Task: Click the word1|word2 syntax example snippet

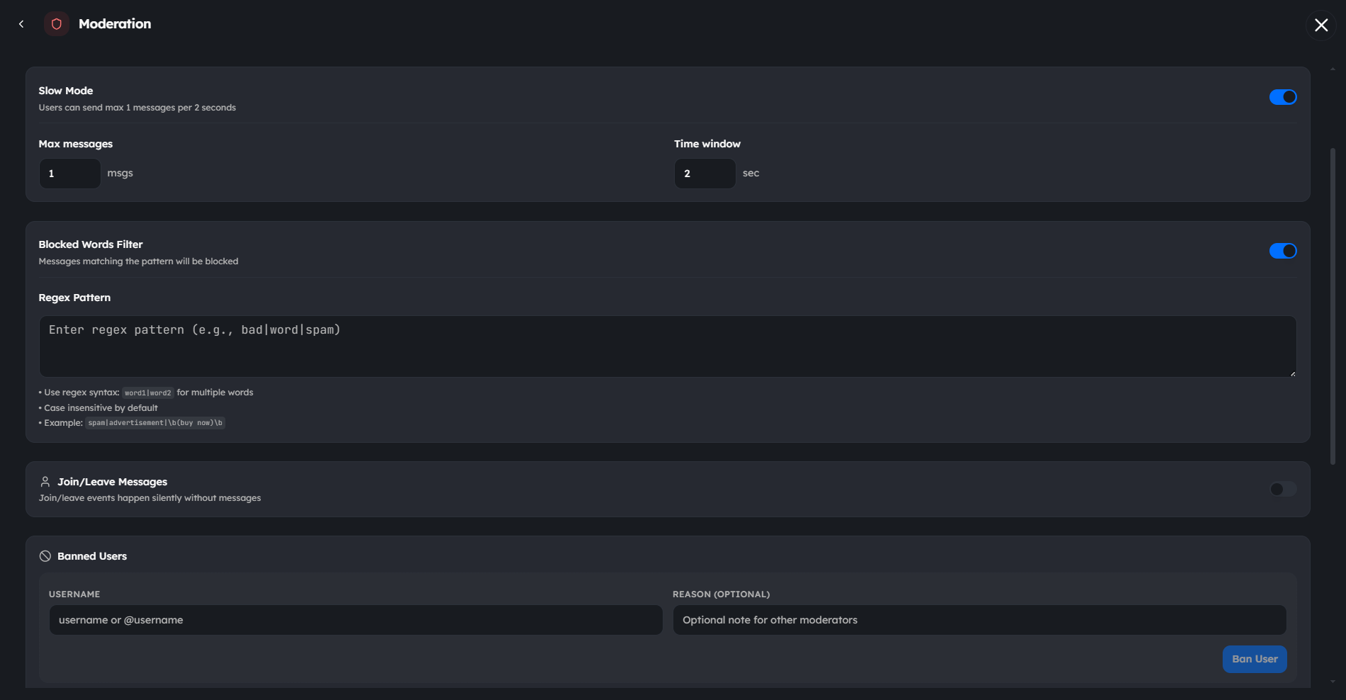Action: tap(147, 393)
